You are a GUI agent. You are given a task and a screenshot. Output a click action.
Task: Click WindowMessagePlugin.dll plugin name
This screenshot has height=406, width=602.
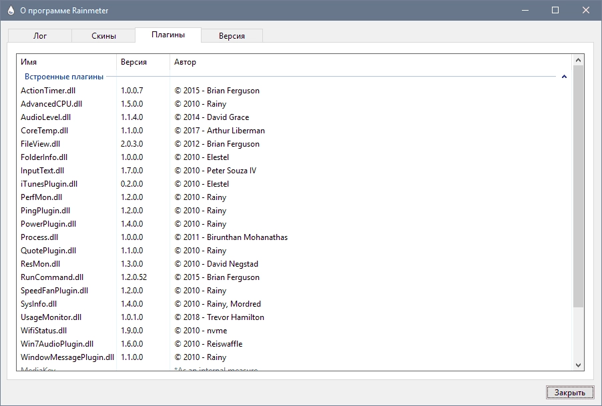pos(67,357)
